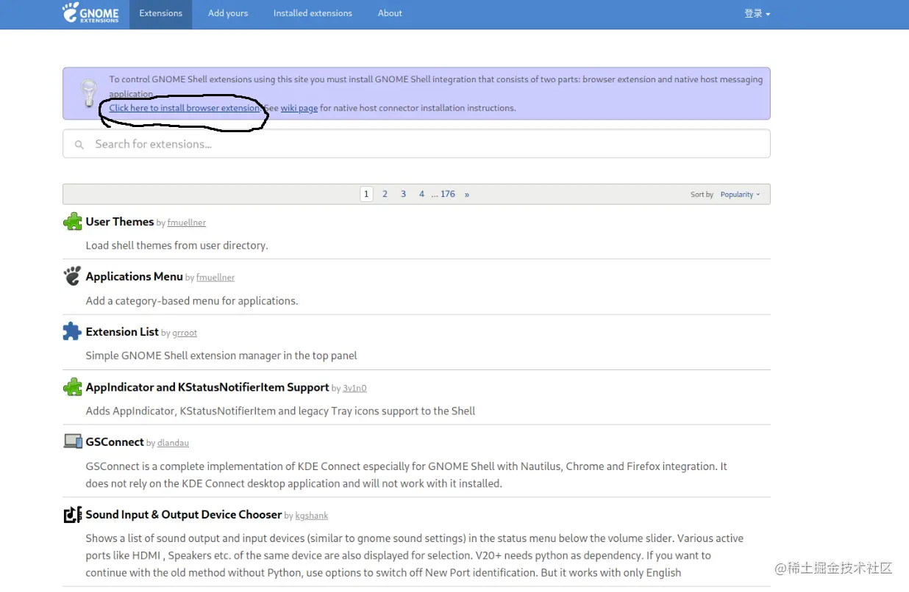Expand the 登录 login dropdown

(757, 13)
